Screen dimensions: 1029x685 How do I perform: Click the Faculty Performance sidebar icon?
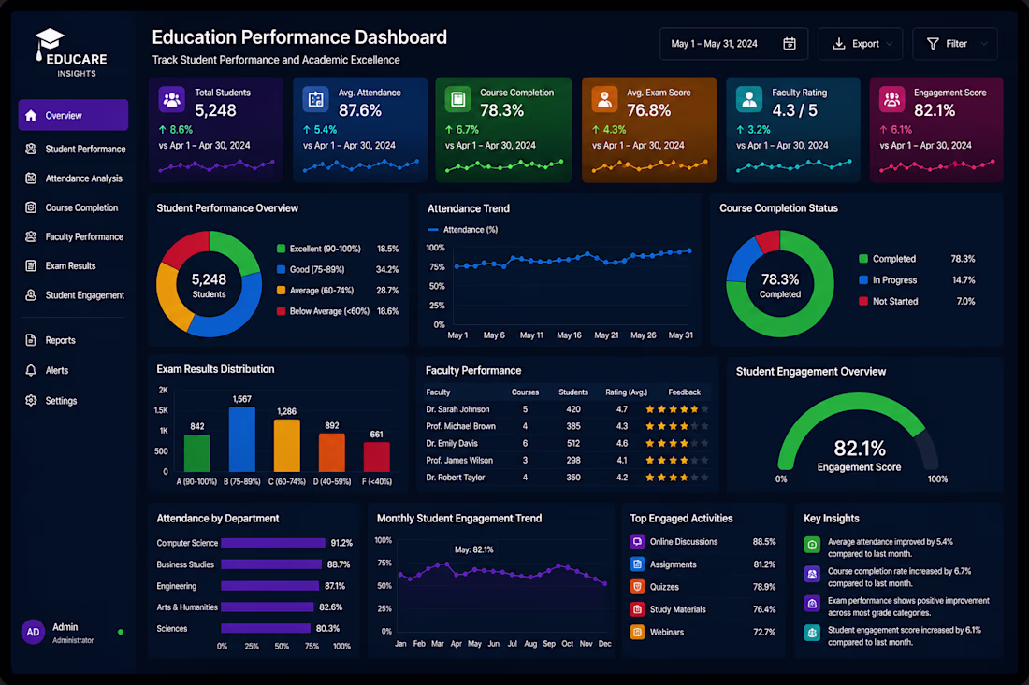31,236
